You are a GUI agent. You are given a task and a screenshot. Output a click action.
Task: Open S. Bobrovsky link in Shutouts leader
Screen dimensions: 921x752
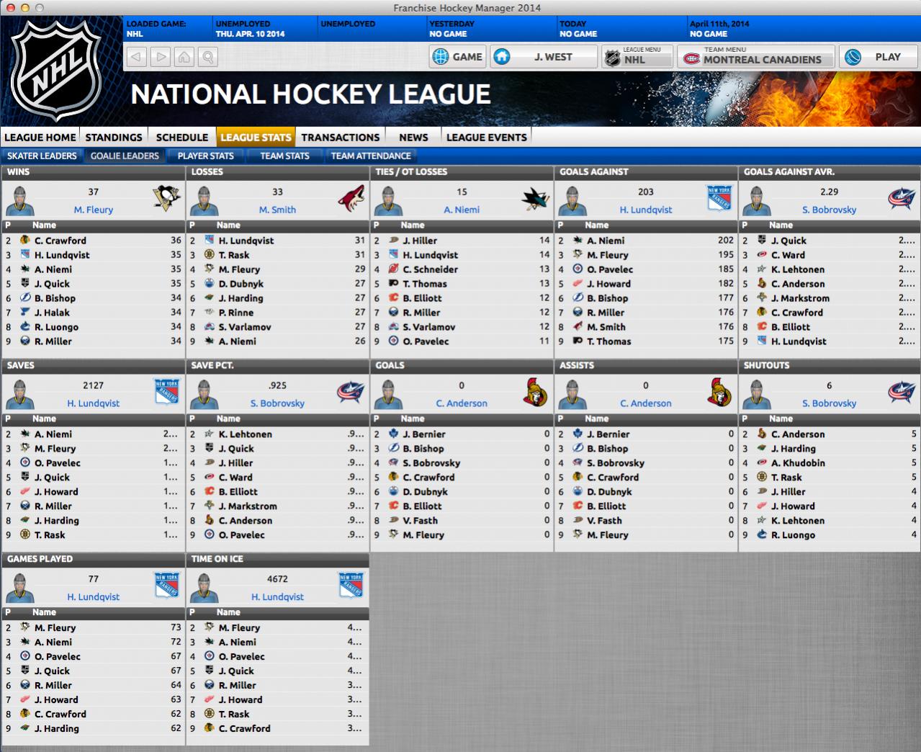click(830, 403)
